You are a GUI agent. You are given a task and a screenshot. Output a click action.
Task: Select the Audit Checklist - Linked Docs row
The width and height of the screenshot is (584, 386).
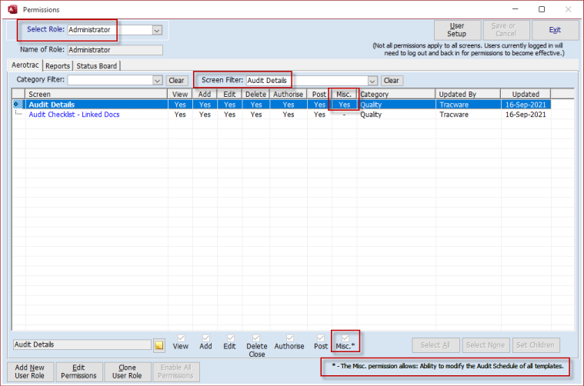[72, 115]
